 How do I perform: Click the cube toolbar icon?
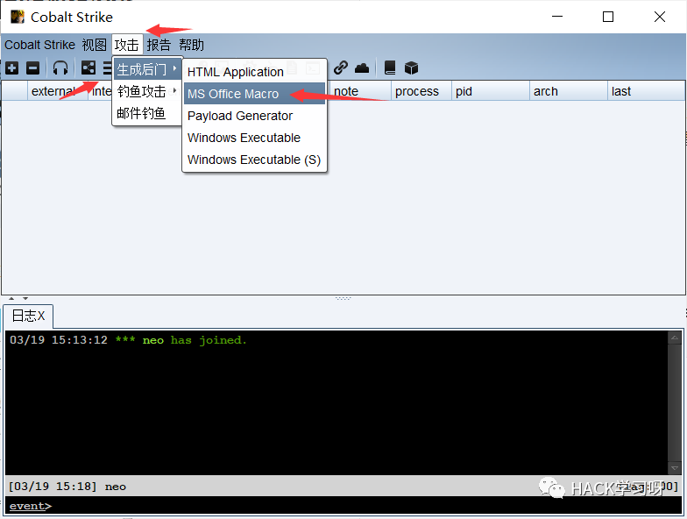click(411, 68)
